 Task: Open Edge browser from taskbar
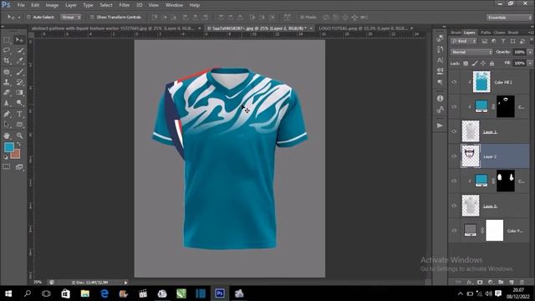click(x=104, y=293)
